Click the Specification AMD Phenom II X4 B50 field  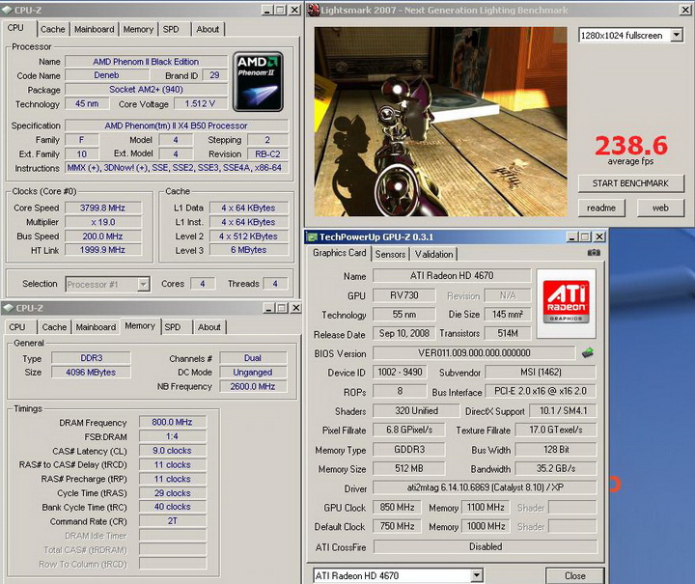(177, 125)
